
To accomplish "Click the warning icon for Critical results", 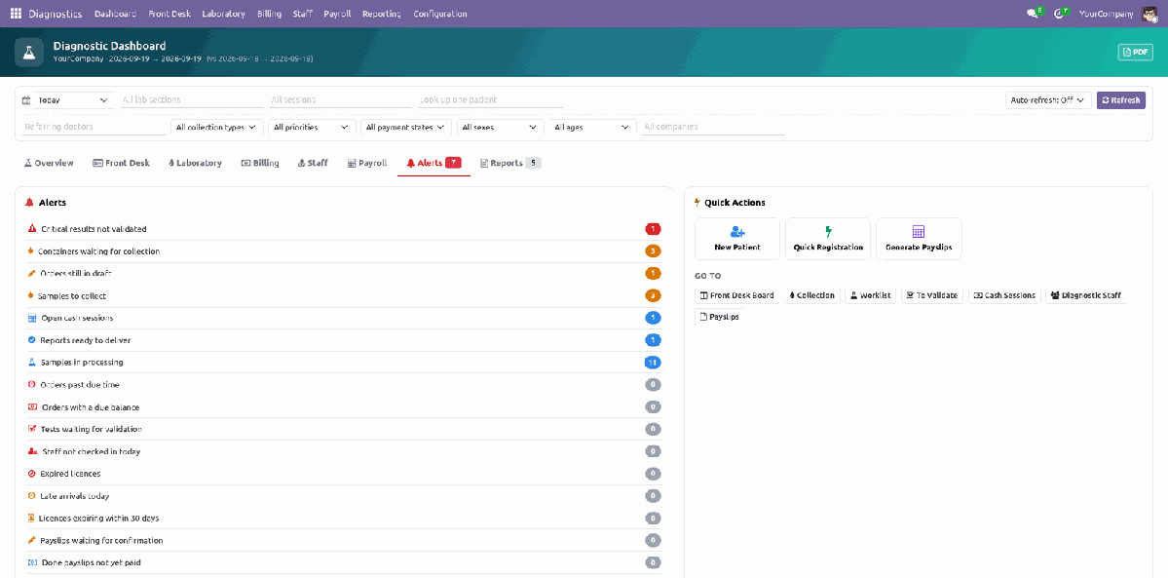I will [x=32, y=228].
